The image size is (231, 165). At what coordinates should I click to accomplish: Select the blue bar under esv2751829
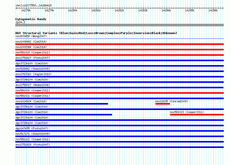pos(119,147)
